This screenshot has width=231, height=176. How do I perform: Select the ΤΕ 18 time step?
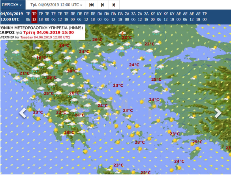[66, 17]
